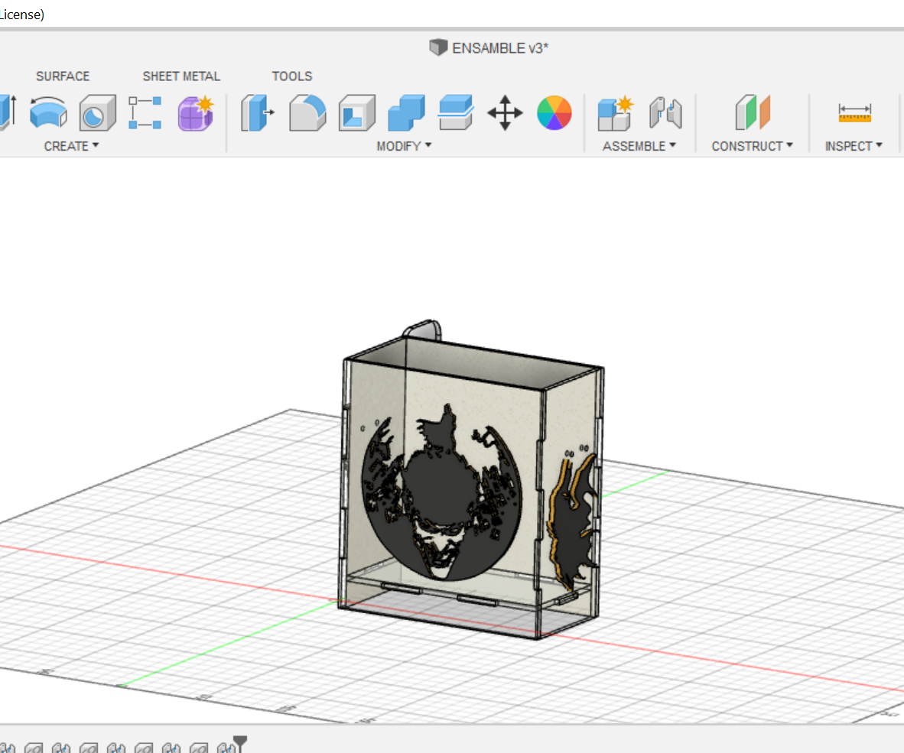Select the Hole tool

(x=97, y=113)
